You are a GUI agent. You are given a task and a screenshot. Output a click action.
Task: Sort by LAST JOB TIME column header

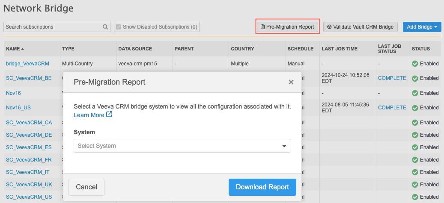pyautogui.click(x=339, y=49)
